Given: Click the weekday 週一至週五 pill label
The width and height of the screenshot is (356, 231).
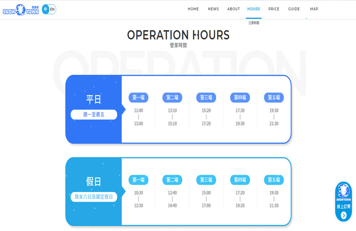Looking at the screenshot, I should [94, 114].
